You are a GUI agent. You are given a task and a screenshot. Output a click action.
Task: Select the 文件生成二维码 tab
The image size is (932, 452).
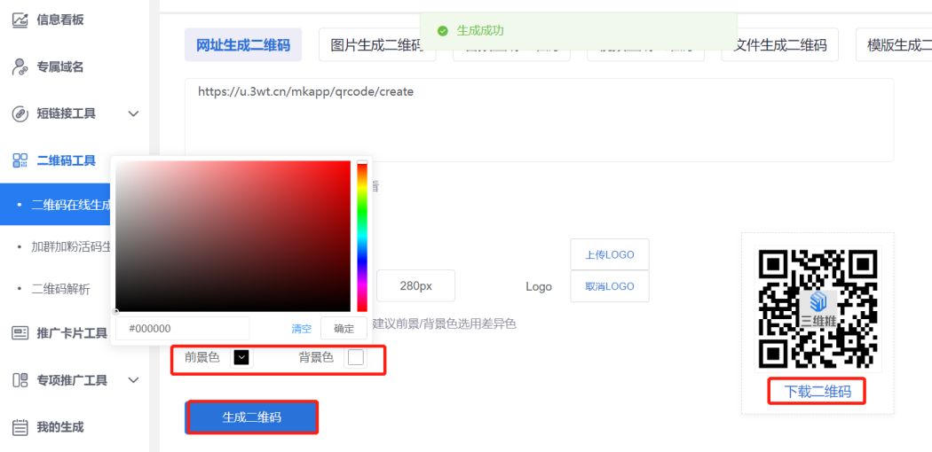[780, 45]
